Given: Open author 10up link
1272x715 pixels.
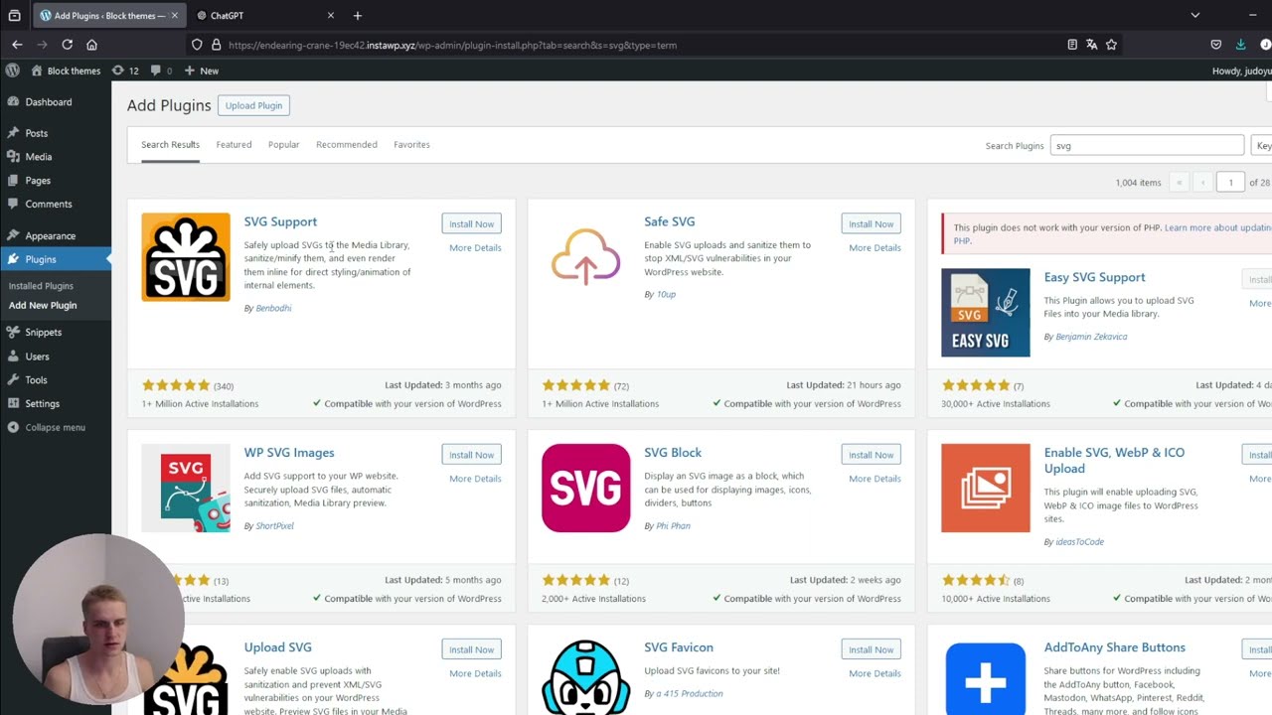Looking at the screenshot, I should (666, 295).
